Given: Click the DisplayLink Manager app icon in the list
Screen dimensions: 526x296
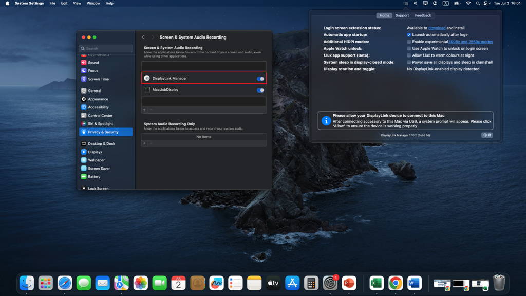Looking at the screenshot, I should 147,78.
